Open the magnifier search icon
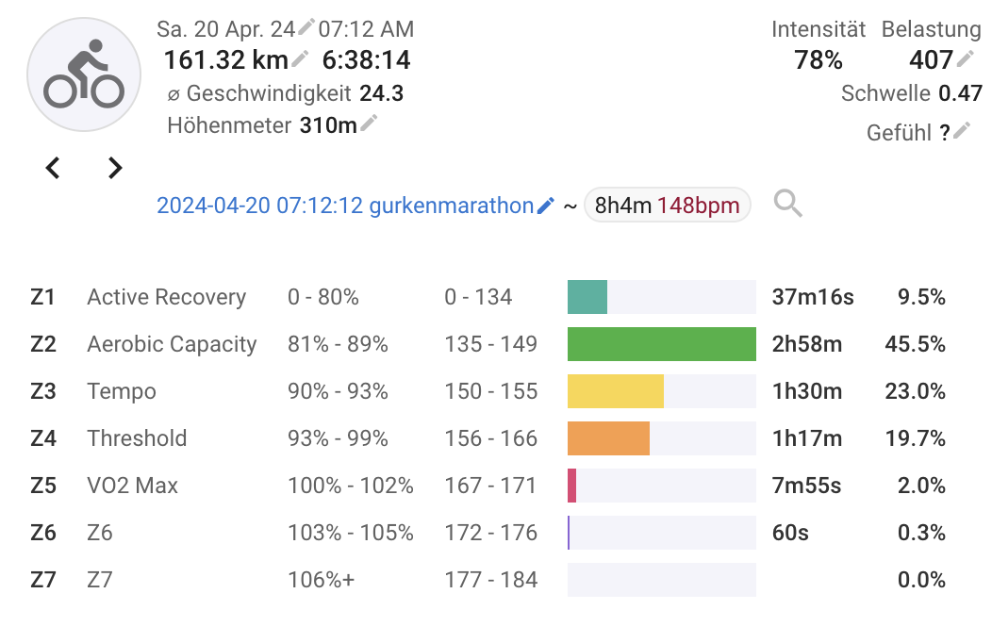 (x=787, y=204)
